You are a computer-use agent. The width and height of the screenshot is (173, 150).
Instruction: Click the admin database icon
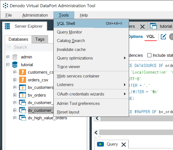(15, 57)
